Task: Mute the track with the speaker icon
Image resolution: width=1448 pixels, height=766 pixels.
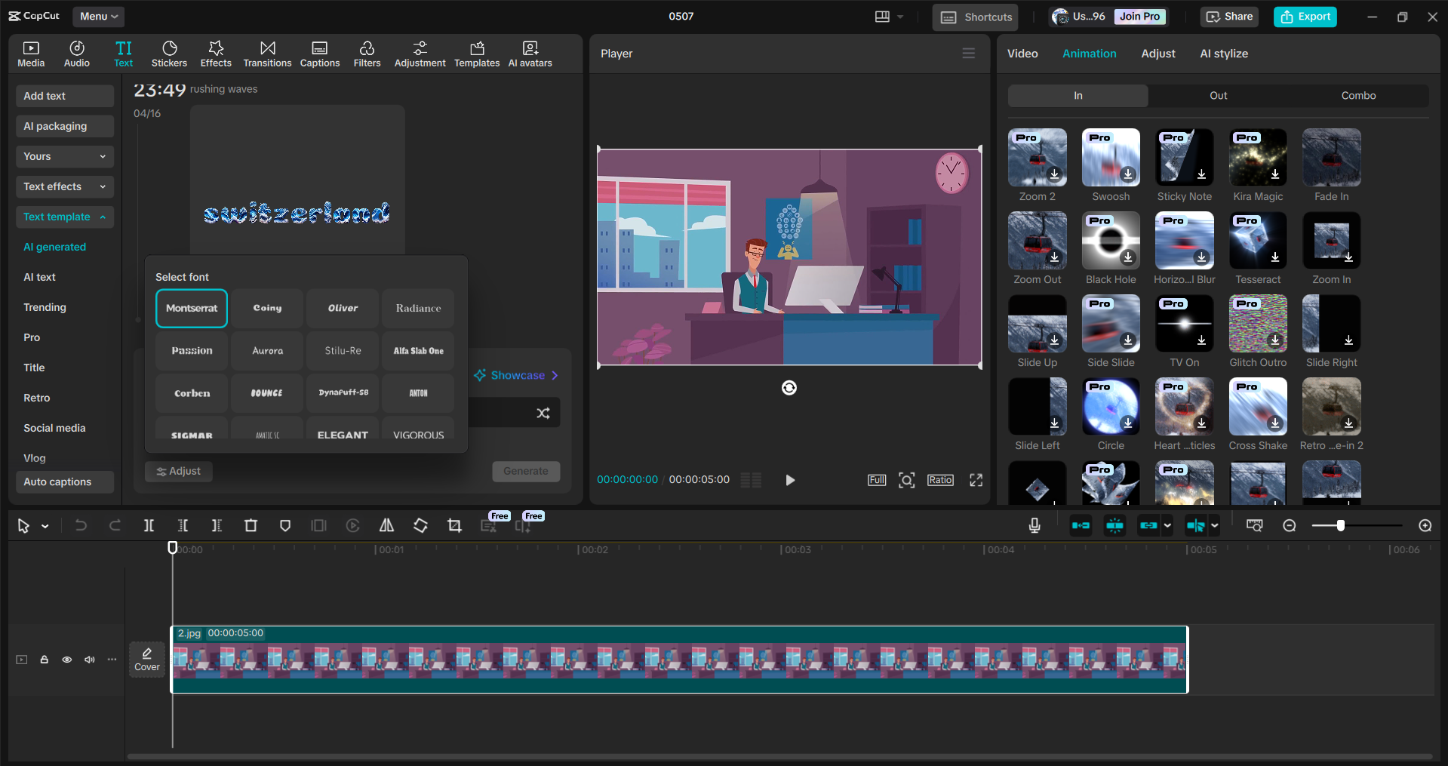Action: coord(89,659)
